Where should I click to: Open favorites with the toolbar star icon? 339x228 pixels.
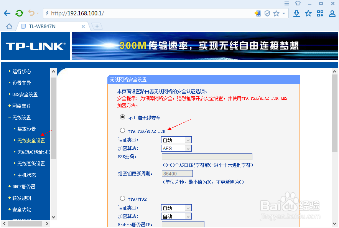(308, 13)
